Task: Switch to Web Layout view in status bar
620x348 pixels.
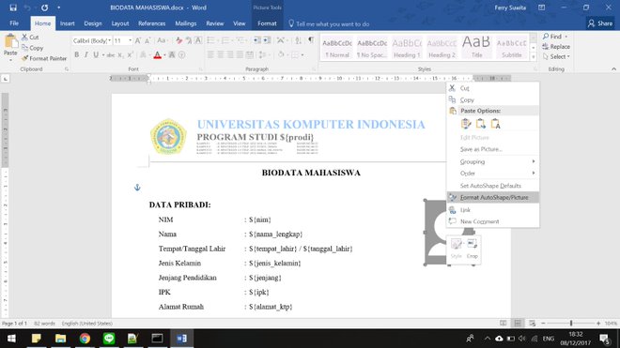Action: click(x=533, y=323)
